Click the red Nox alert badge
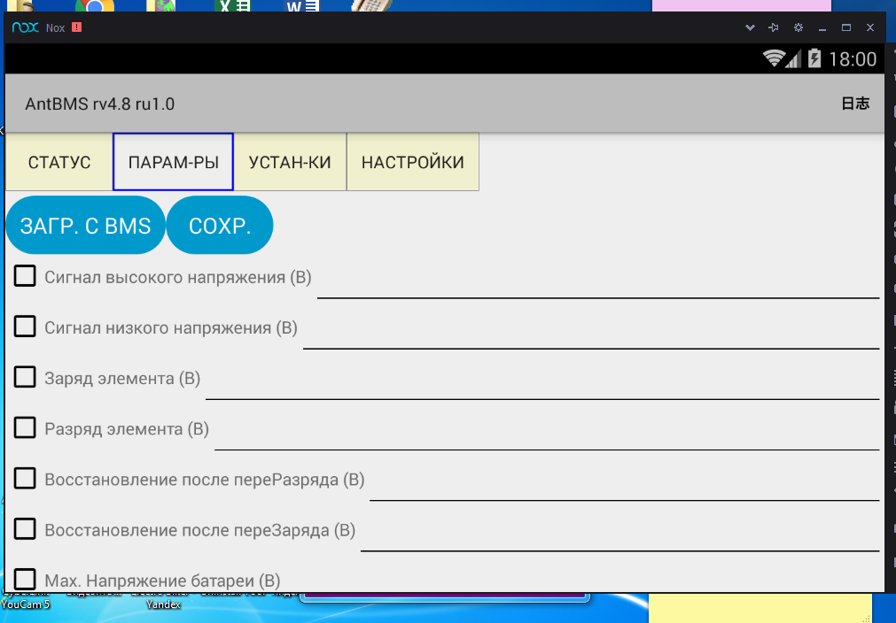This screenshot has height=623, width=896. [76, 27]
